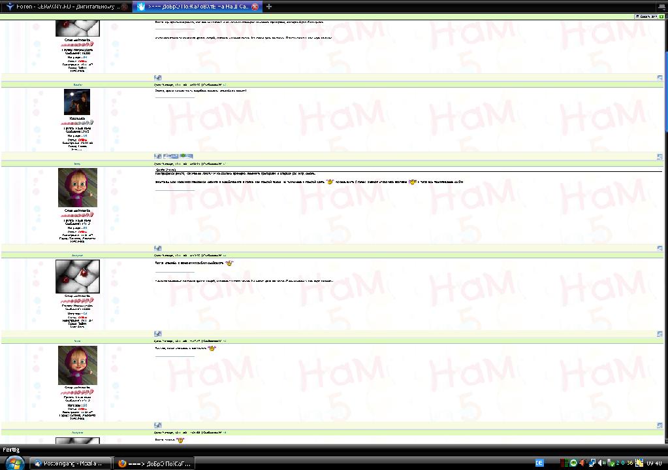Screen dimensions: 668x470
Task: Open the DE language indicator in the taskbar
Action: point(539,463)
